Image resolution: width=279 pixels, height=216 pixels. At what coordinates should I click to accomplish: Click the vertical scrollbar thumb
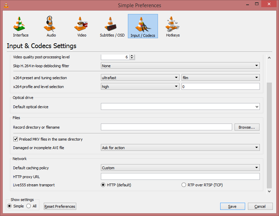pos(269,135)
